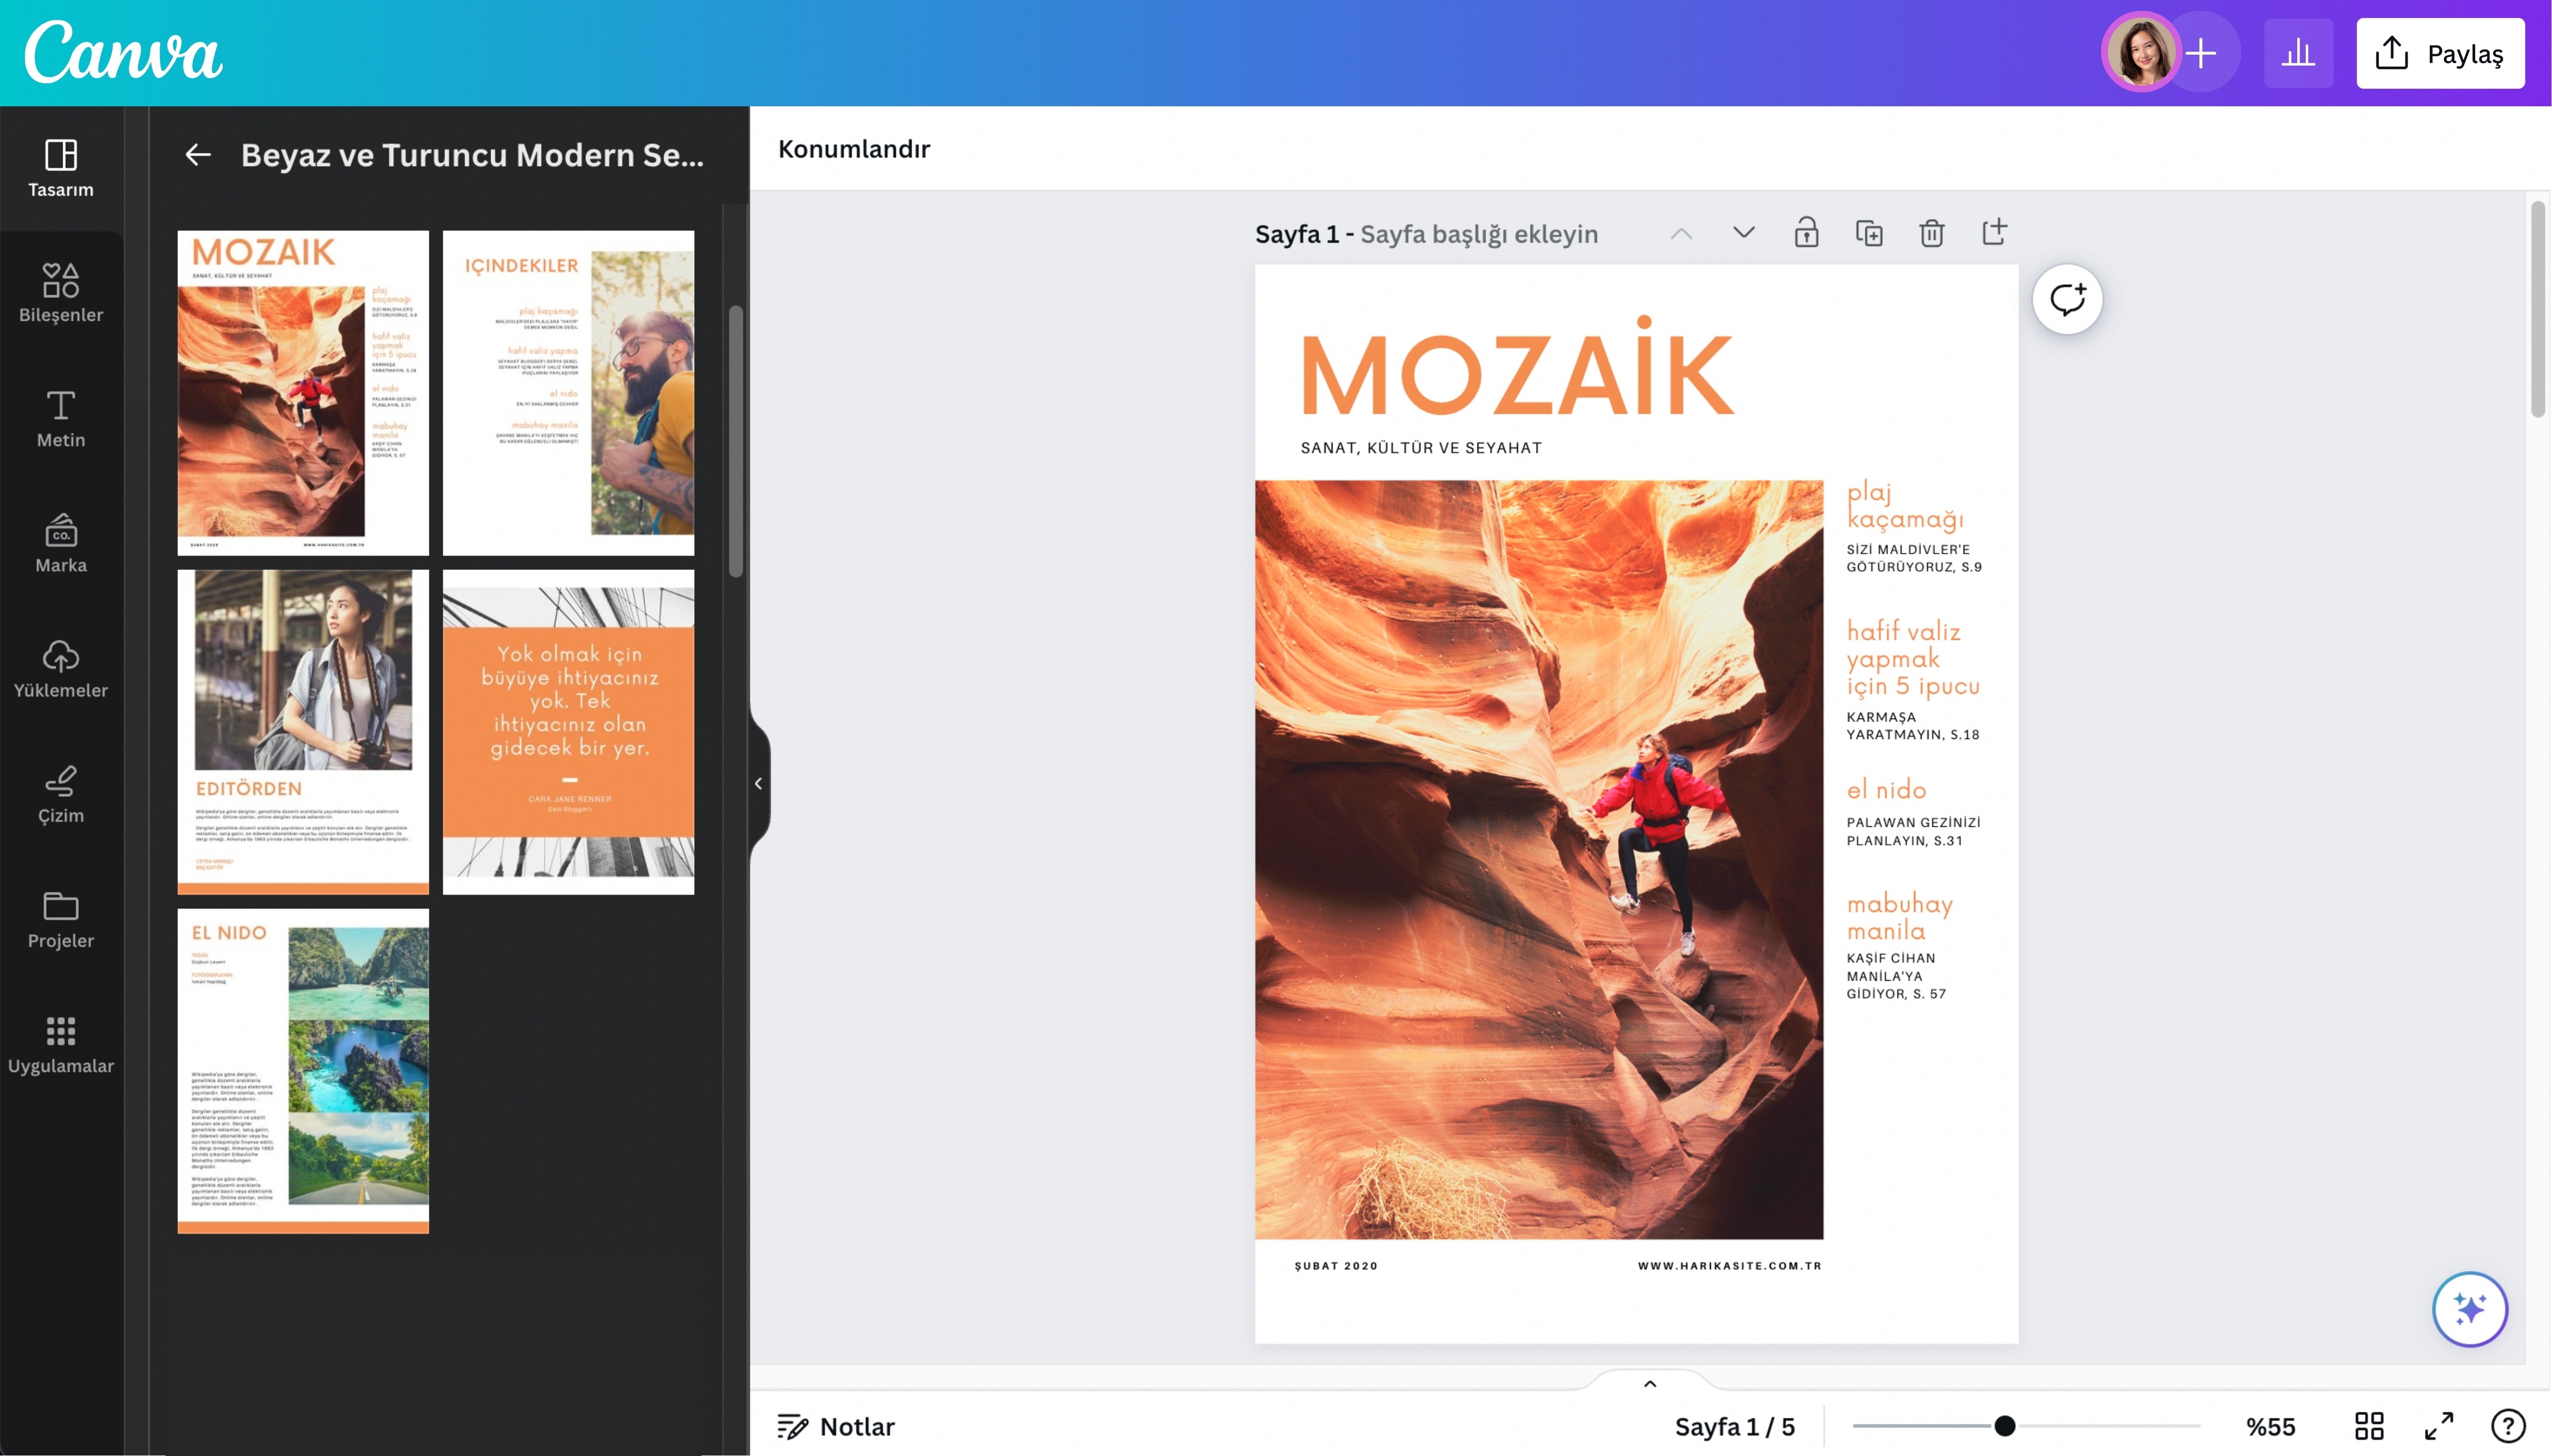
Task: Move page down with chevron arrow
Action: (x=1743, y=233)
